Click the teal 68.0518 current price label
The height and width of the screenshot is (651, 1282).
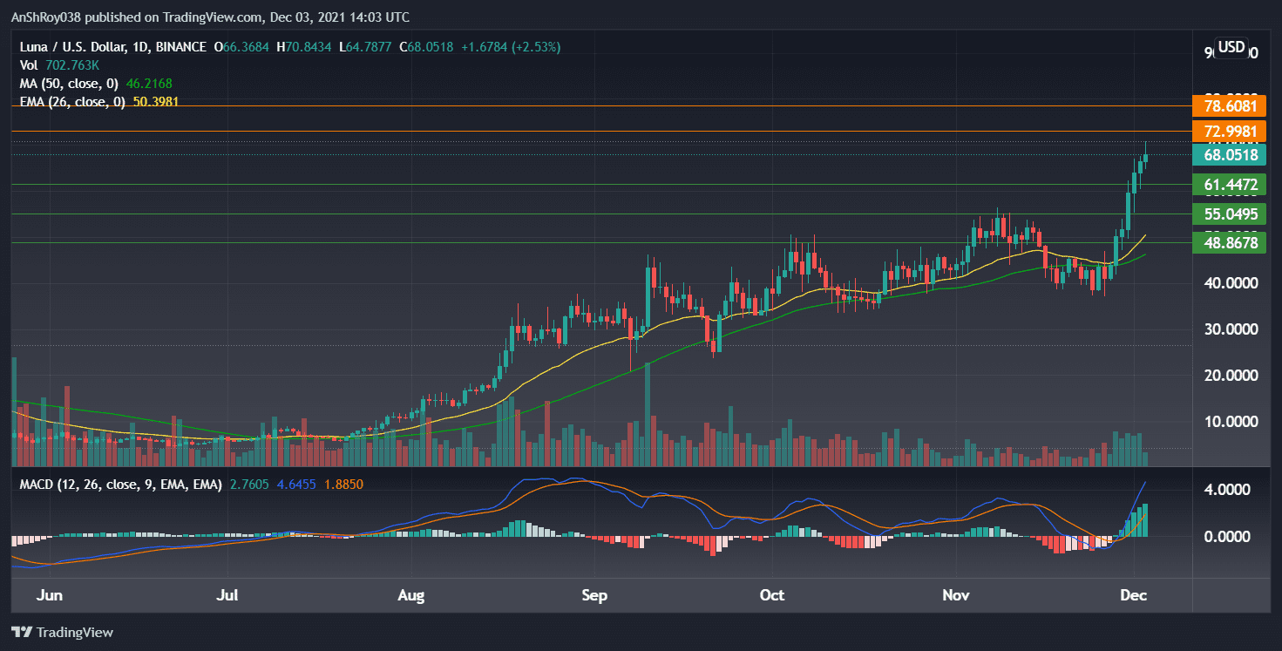coord(1229,154)
